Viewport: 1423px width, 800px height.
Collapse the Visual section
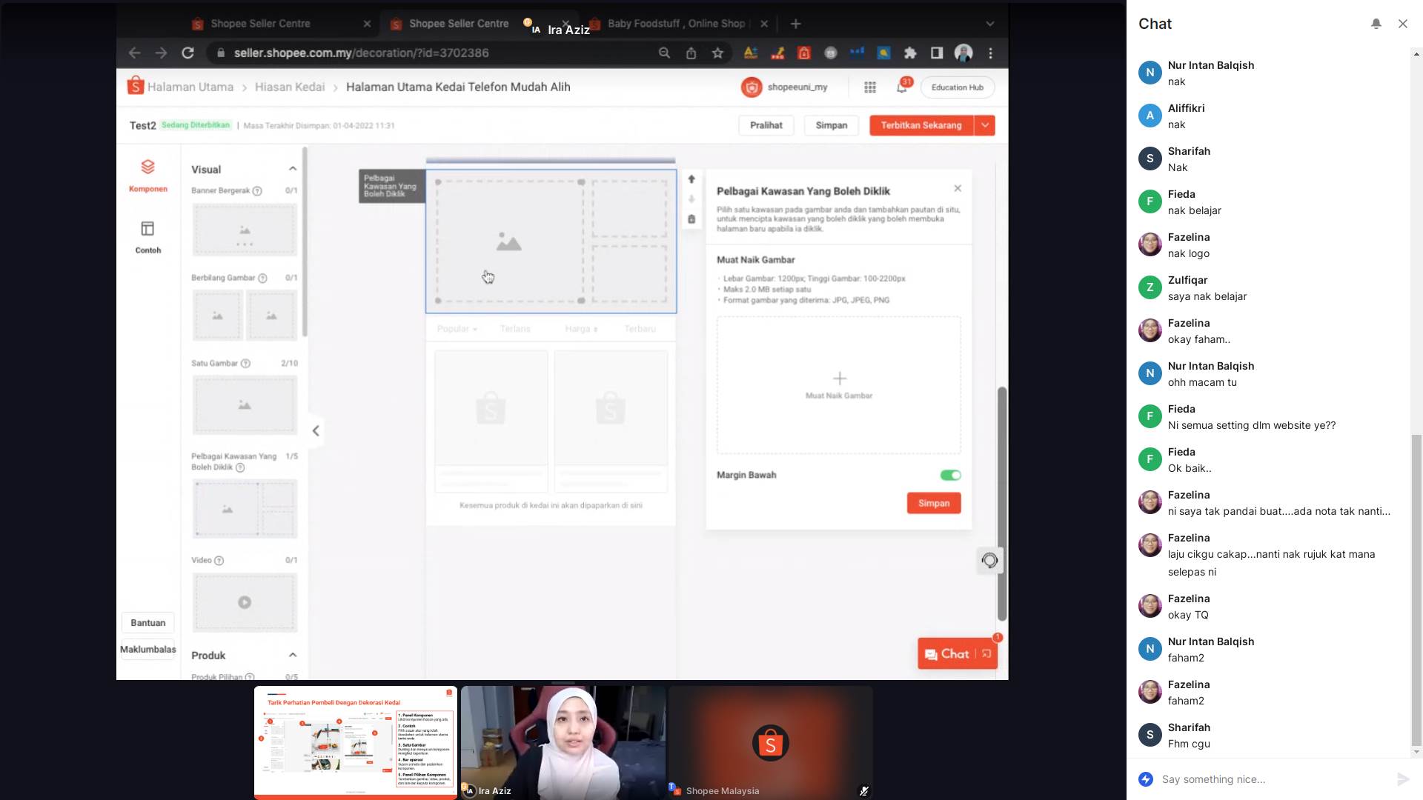(293, 169)
